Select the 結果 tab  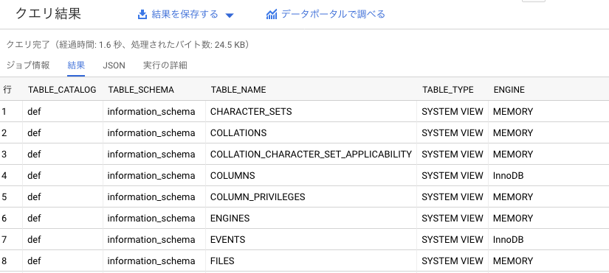point(76,65)
